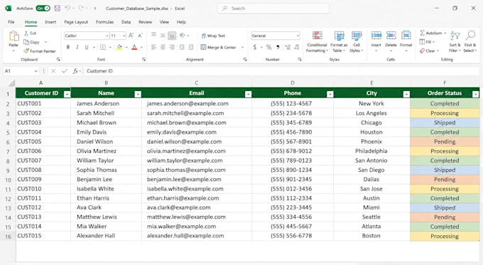
Task: Open the font size 11 dropdown
Action: [x=124, y=36]
